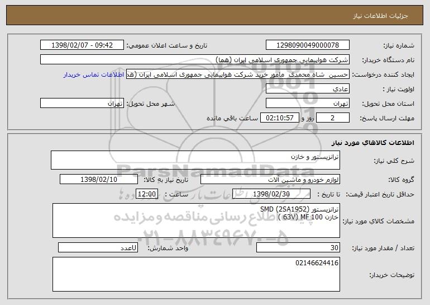This screenshot has height=305, width=430.
Task: Click the buyer organization name field
Action: (x=195, y=60)
